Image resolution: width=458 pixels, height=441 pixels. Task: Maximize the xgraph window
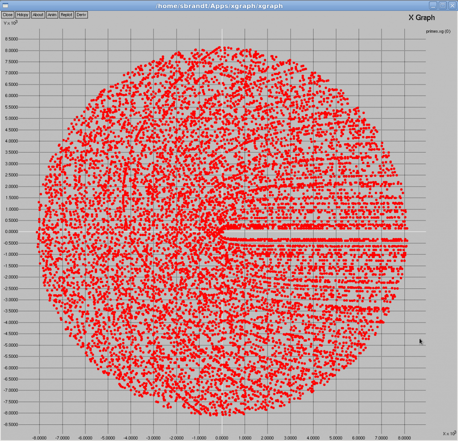442,5
